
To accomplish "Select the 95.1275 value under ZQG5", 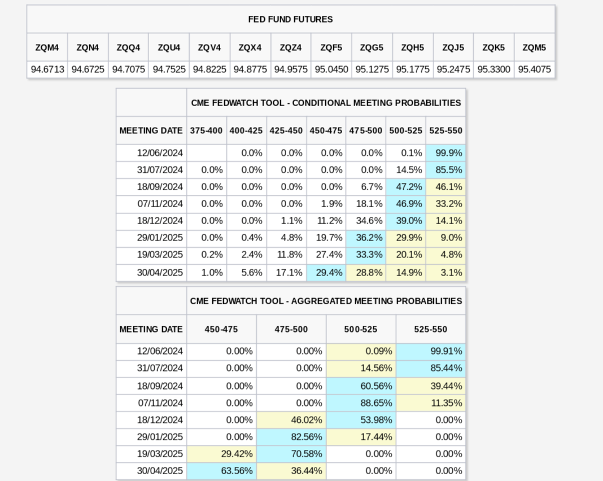I will [x=372, y=69].
